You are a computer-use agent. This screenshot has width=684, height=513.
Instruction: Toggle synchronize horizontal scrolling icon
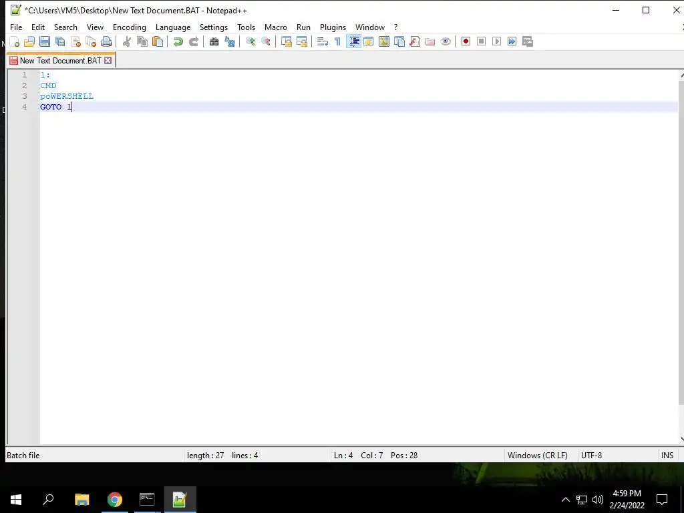(x=301, y=41)
